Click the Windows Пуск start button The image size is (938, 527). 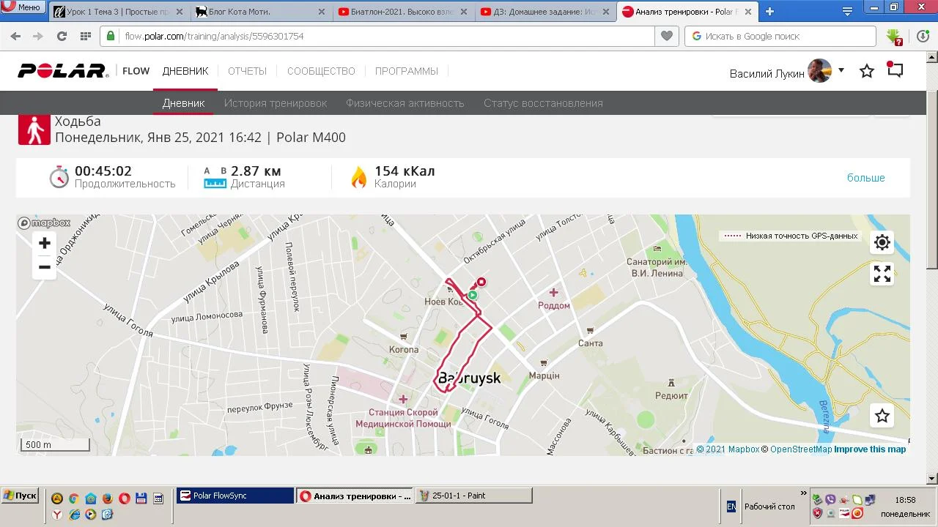20,496
